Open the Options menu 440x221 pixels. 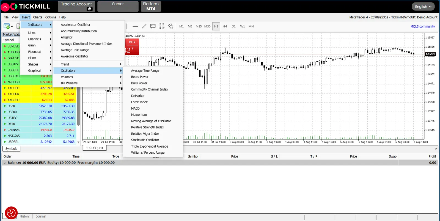tap(51, 17)
